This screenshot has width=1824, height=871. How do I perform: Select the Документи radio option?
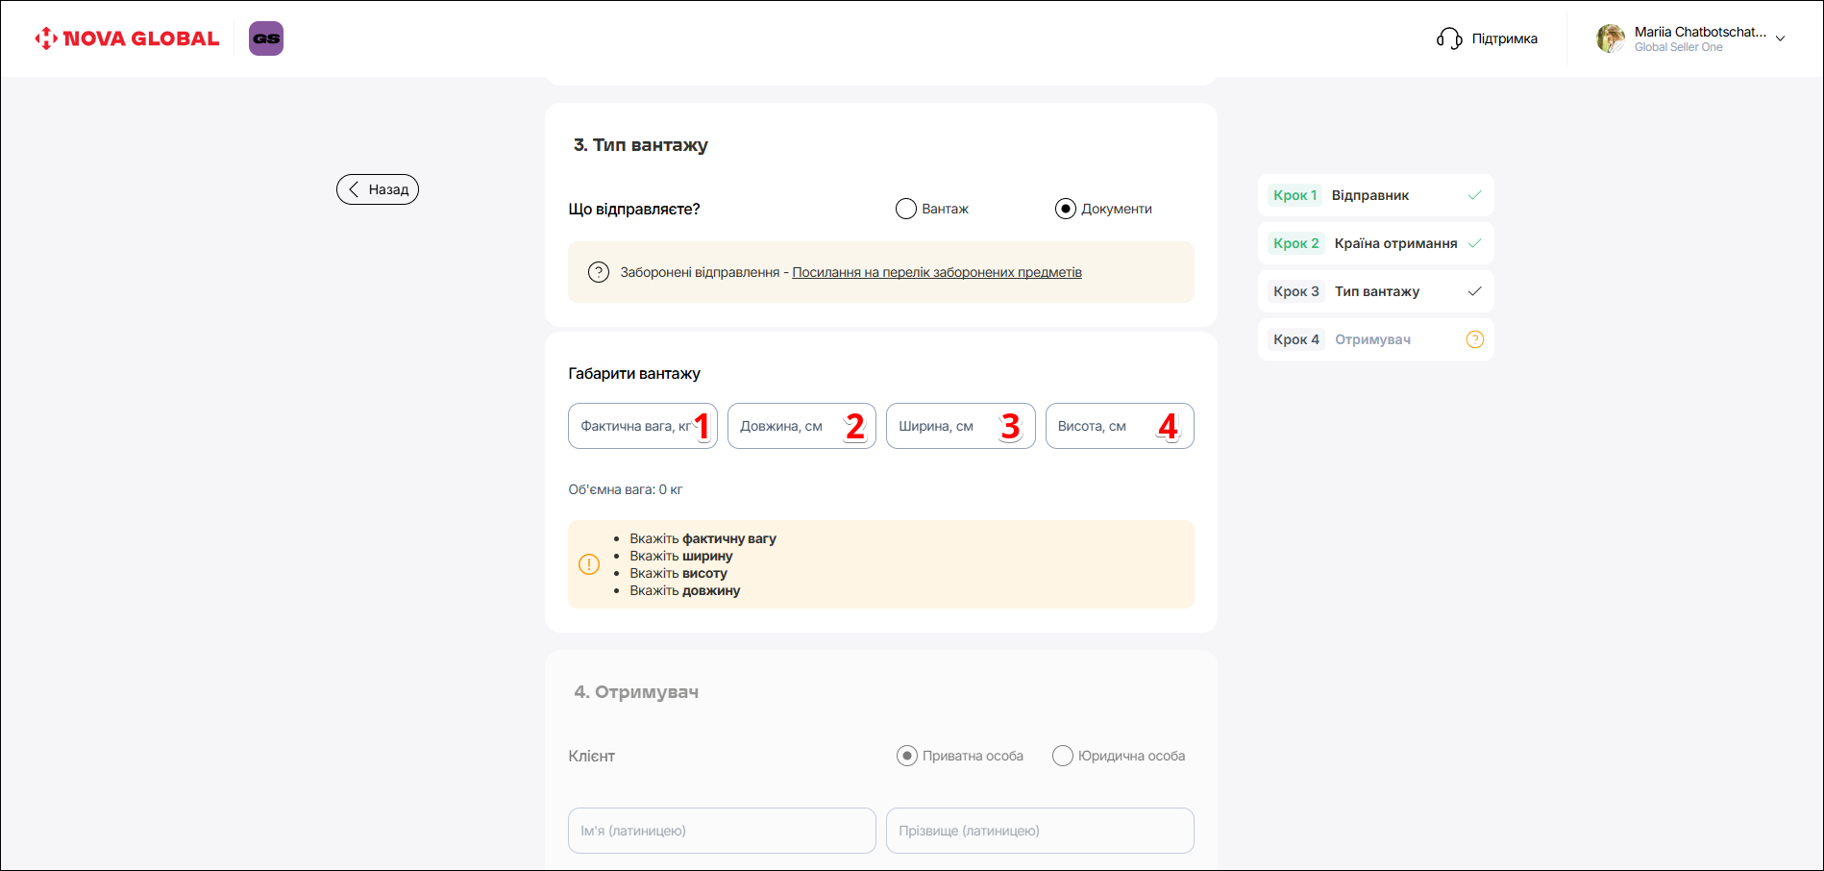point(1065,209)
